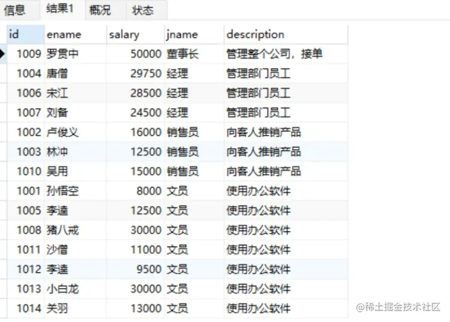Select salary cell 8000

point(135,191)
